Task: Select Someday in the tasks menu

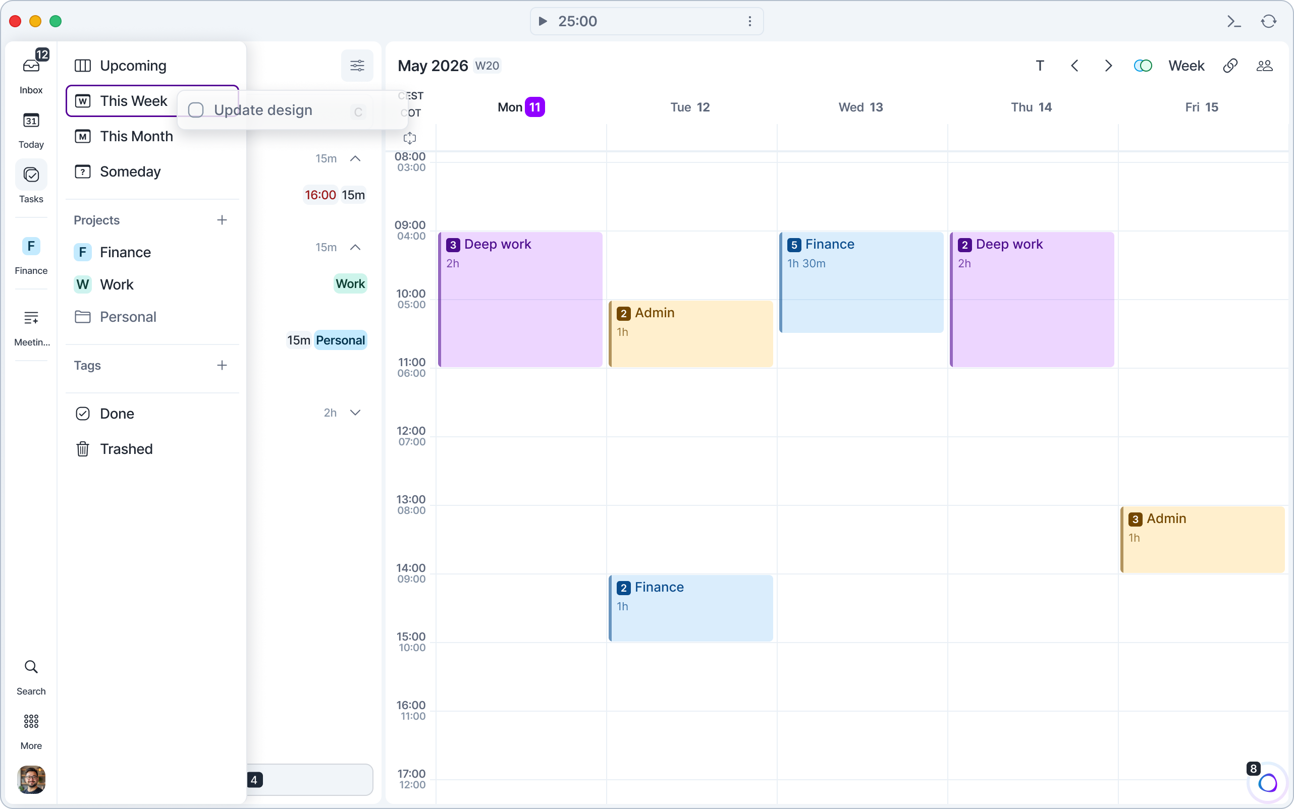Action: 152,172
